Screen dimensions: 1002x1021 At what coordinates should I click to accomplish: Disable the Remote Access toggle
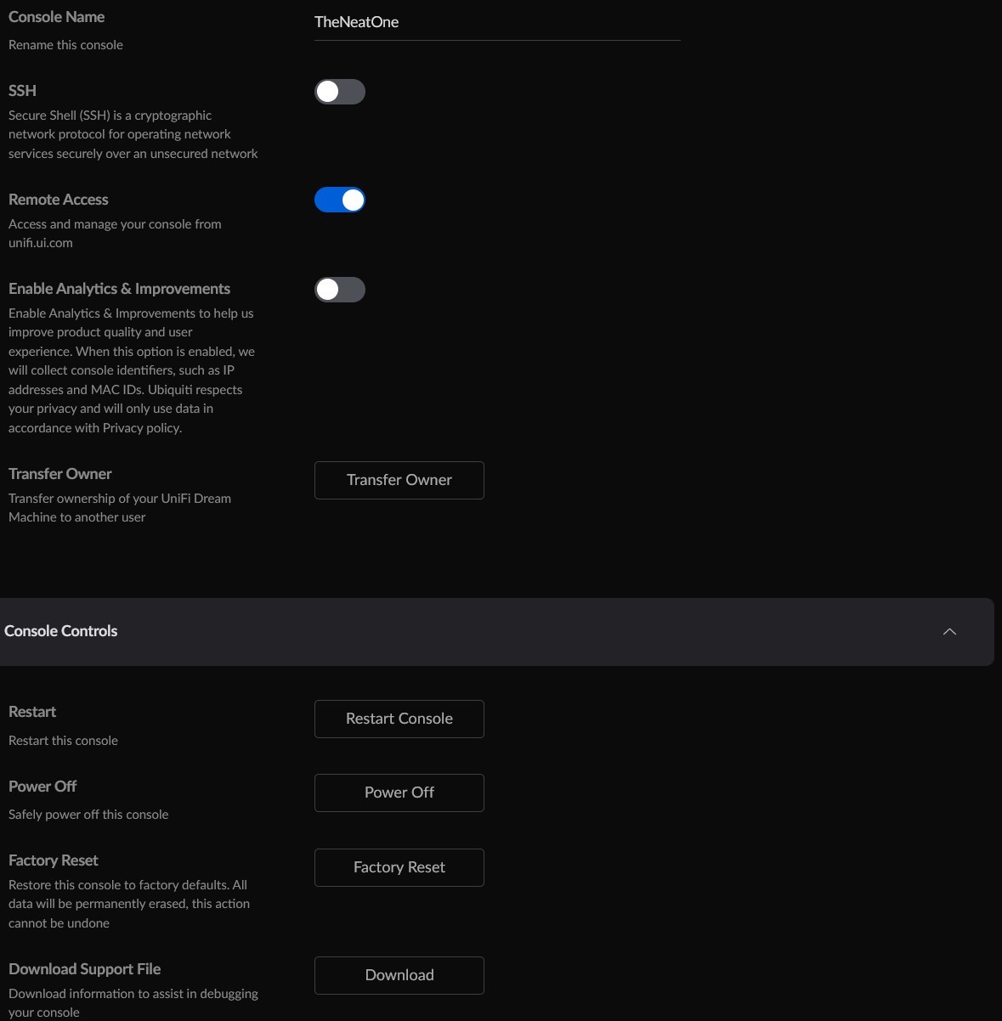(340, 200)
